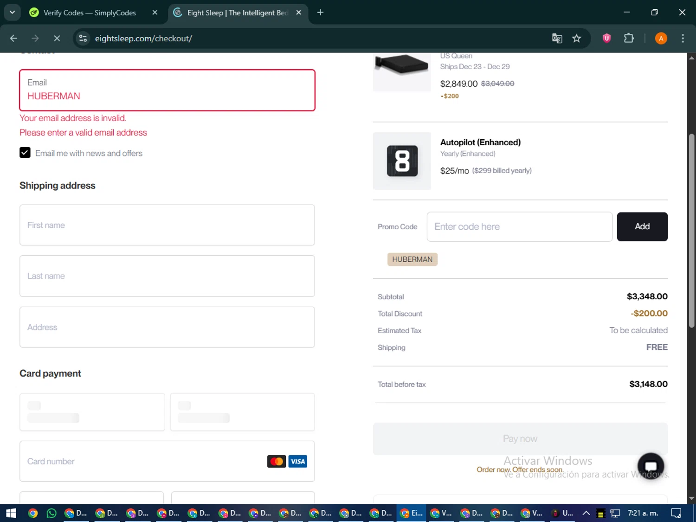Click the HUBERMAN promo code tag

pos(412,259)
